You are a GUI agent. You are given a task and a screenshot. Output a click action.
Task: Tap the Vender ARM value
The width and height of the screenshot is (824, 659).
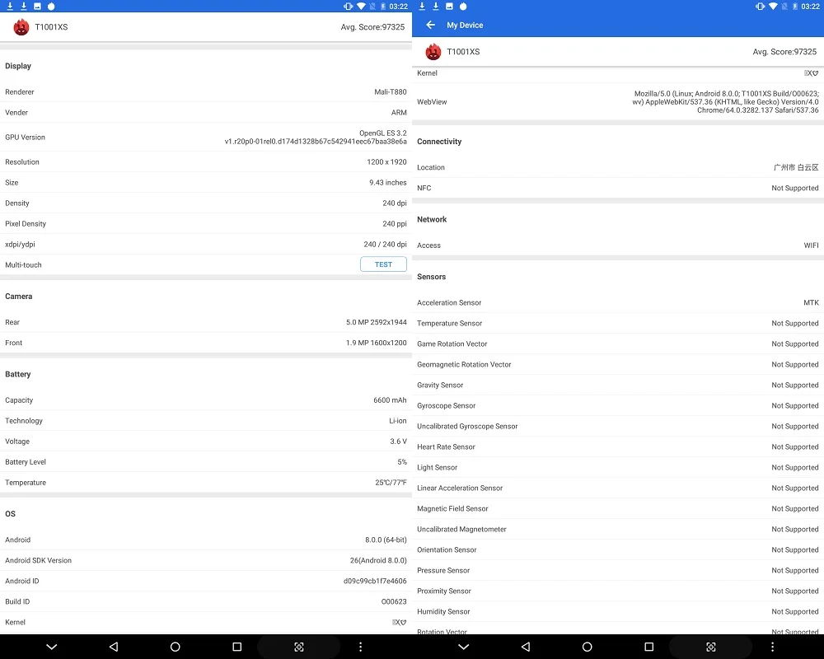point(399,113)
